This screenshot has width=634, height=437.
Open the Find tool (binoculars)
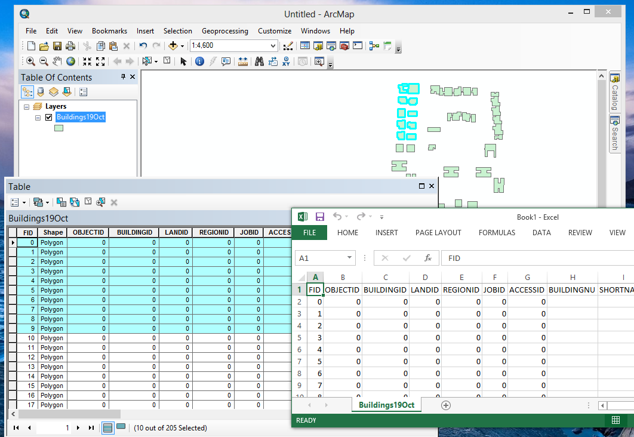pos(259,61)
